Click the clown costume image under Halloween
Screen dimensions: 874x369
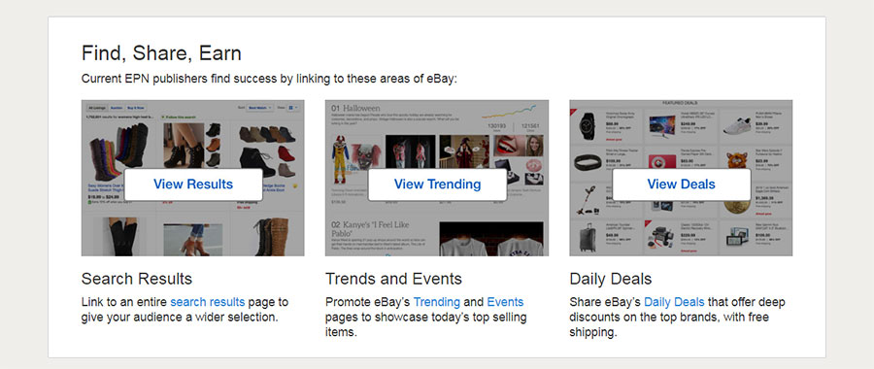340,159
